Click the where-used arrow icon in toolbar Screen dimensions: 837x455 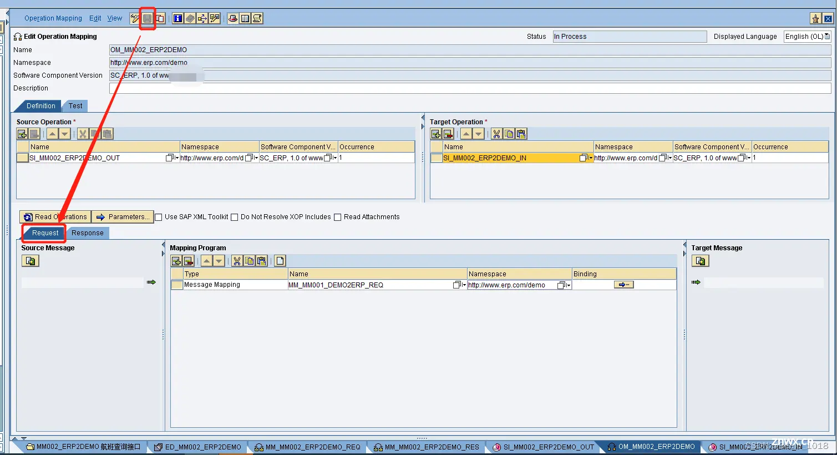point(202,18)
